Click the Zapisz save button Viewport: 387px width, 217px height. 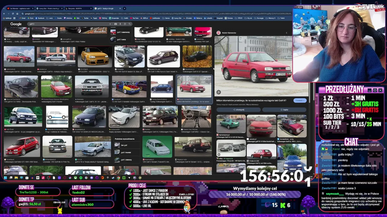tap(284, 110)
